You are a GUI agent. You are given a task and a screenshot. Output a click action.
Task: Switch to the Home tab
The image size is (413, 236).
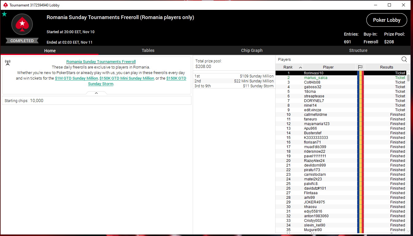point(50,51)
